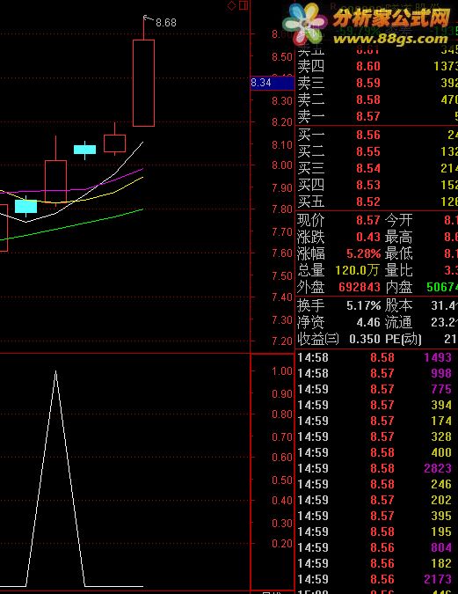Click the colorful flower logo
Image resolution: width=458 pixels, height=594 pixels.
tap(305, 23)
